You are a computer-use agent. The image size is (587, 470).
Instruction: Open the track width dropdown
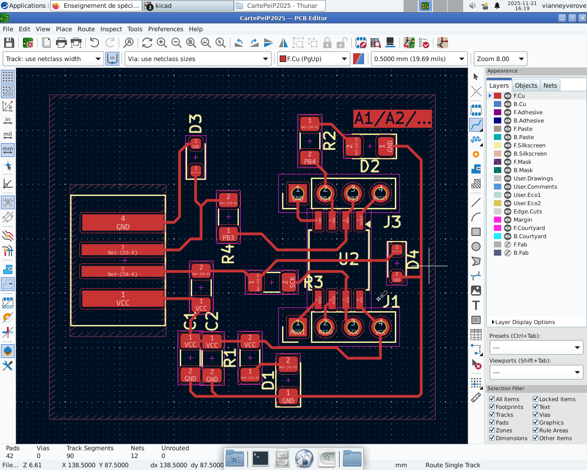tap(53, 59)
